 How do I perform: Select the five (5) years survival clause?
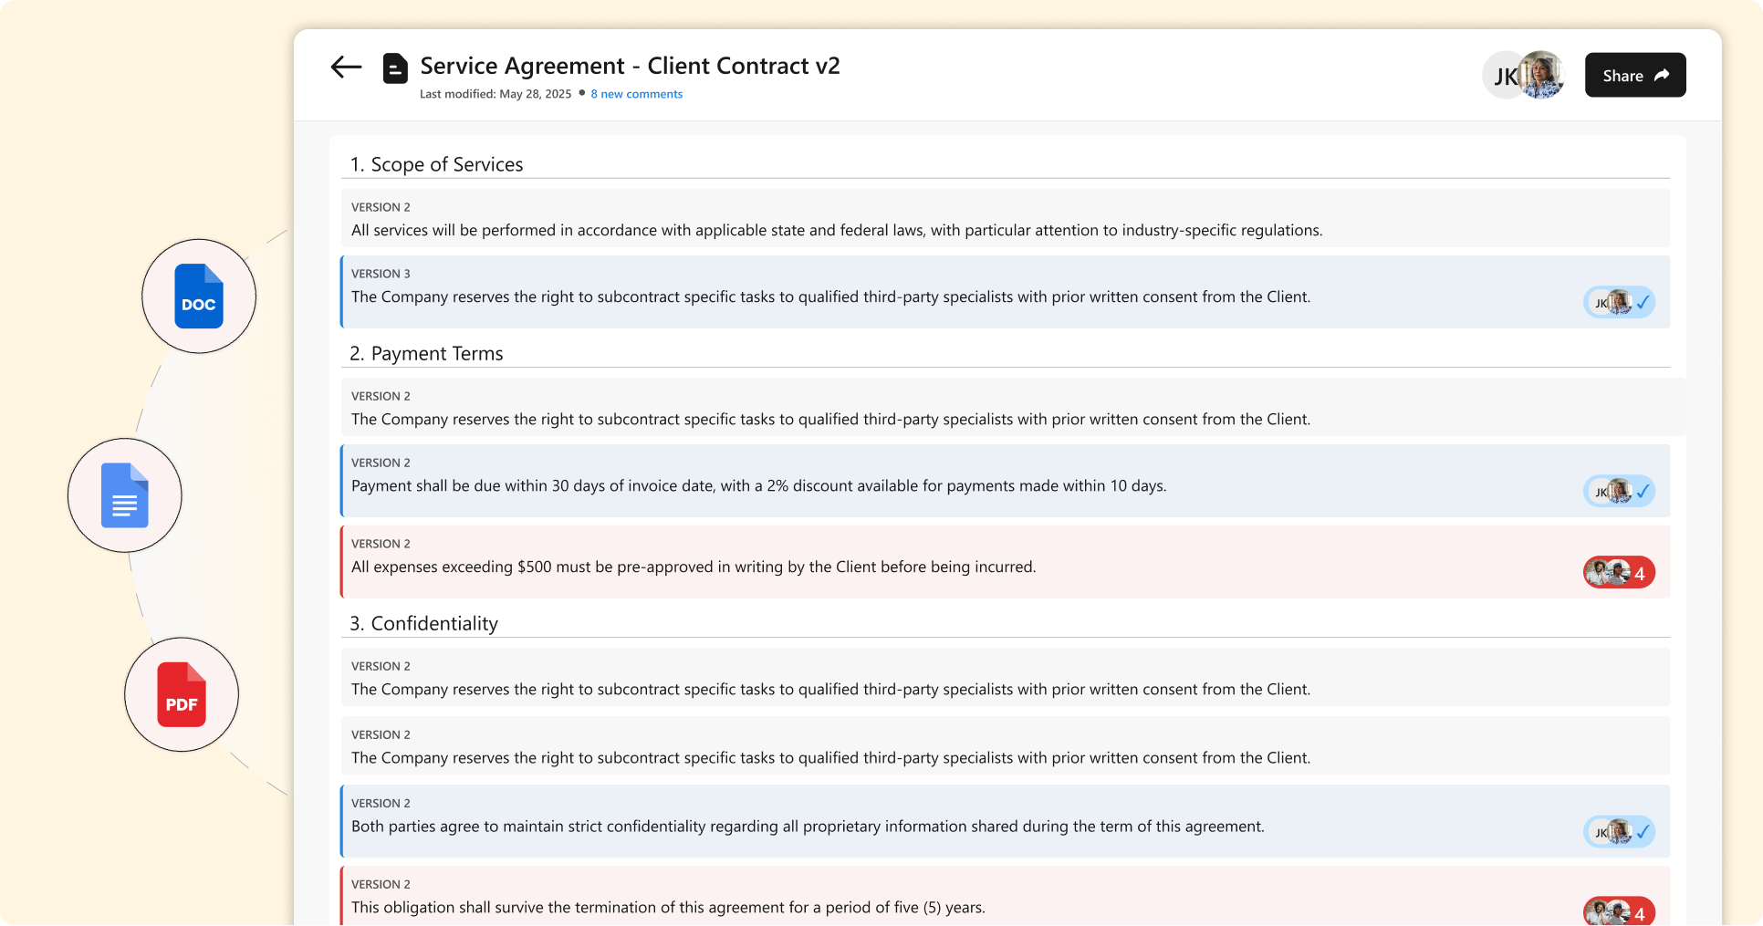[1006, 897]
